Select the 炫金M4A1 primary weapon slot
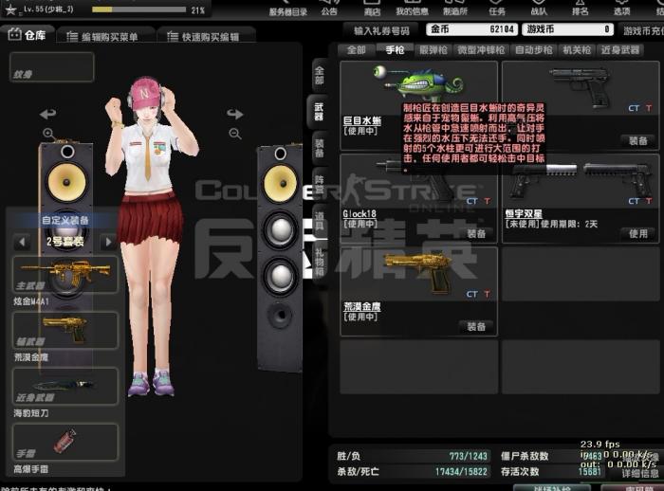This screenshot has width=664, height=491. click(65, 274)
